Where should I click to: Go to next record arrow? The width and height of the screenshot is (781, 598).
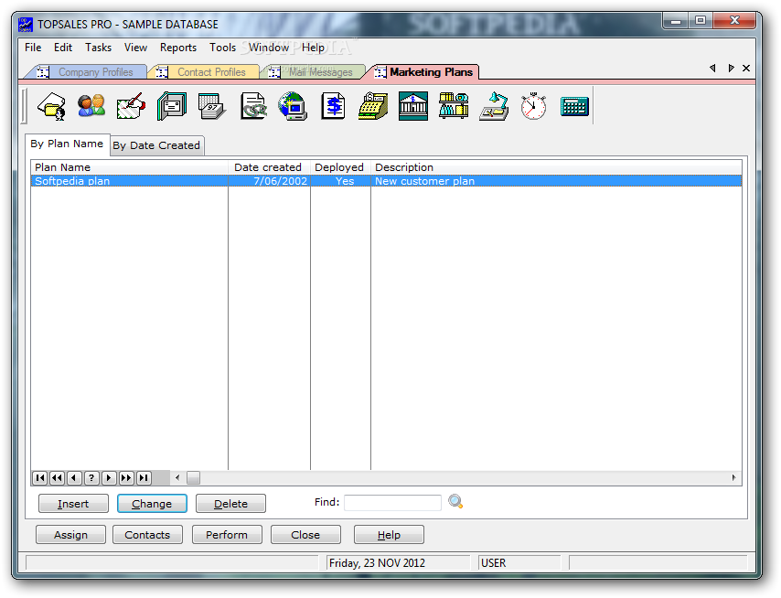click(109, 478)
